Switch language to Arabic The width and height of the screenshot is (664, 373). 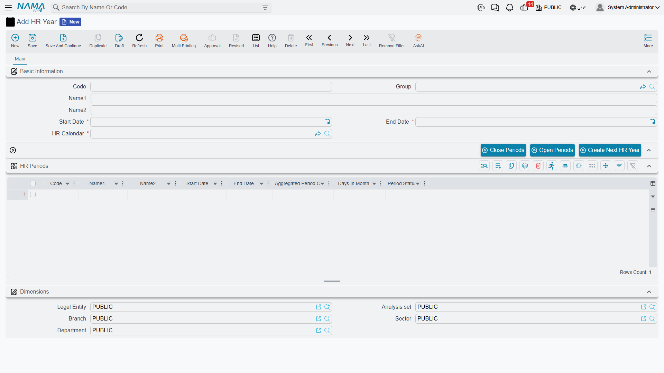[x=578, y=7]
